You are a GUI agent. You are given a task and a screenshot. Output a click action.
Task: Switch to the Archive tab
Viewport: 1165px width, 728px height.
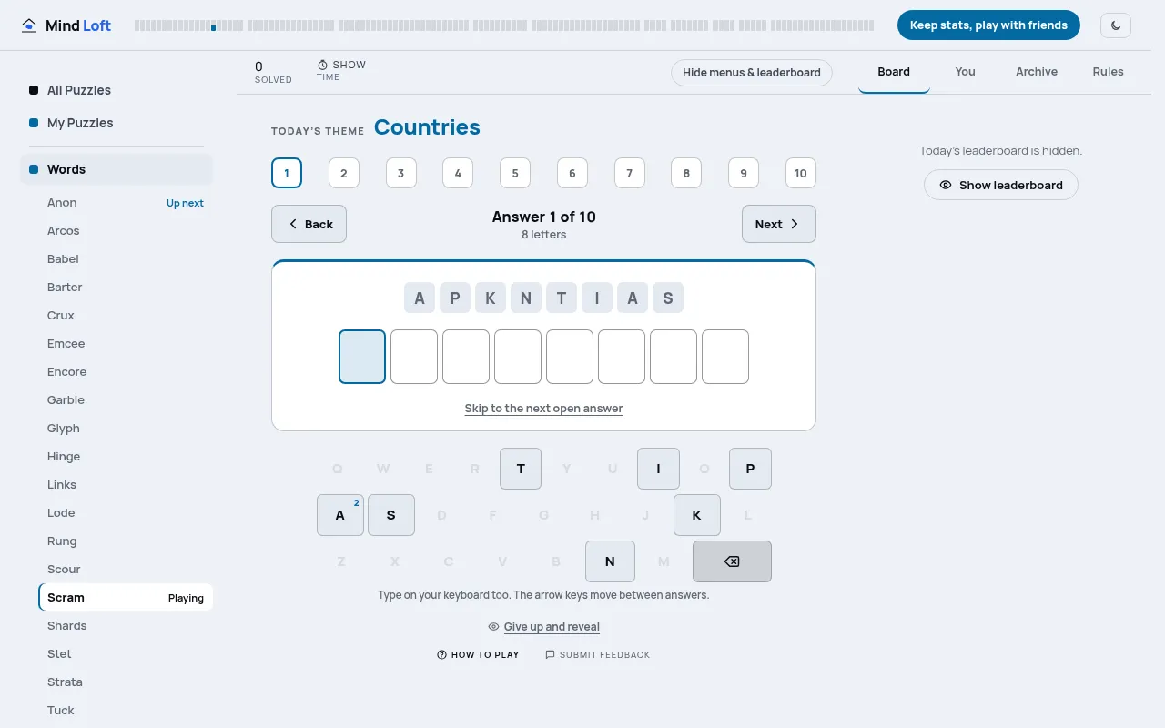(1037, 72)
